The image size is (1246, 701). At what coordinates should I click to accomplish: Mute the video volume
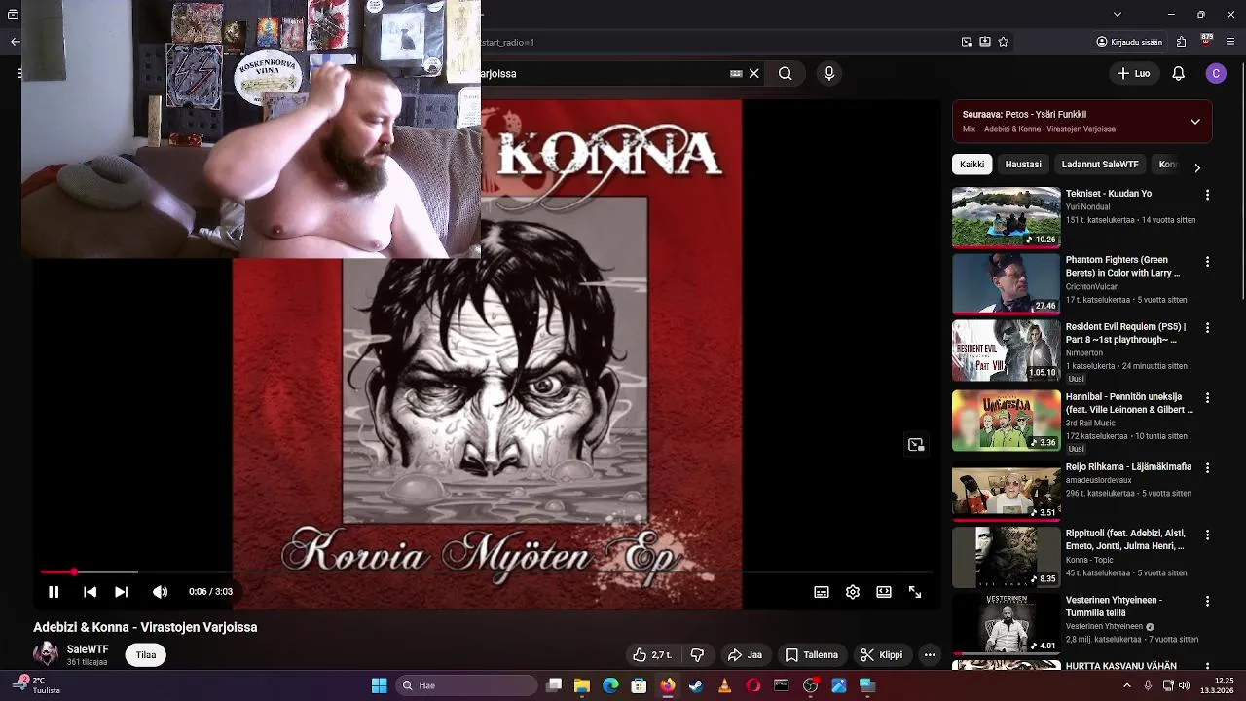coord(161,592)
